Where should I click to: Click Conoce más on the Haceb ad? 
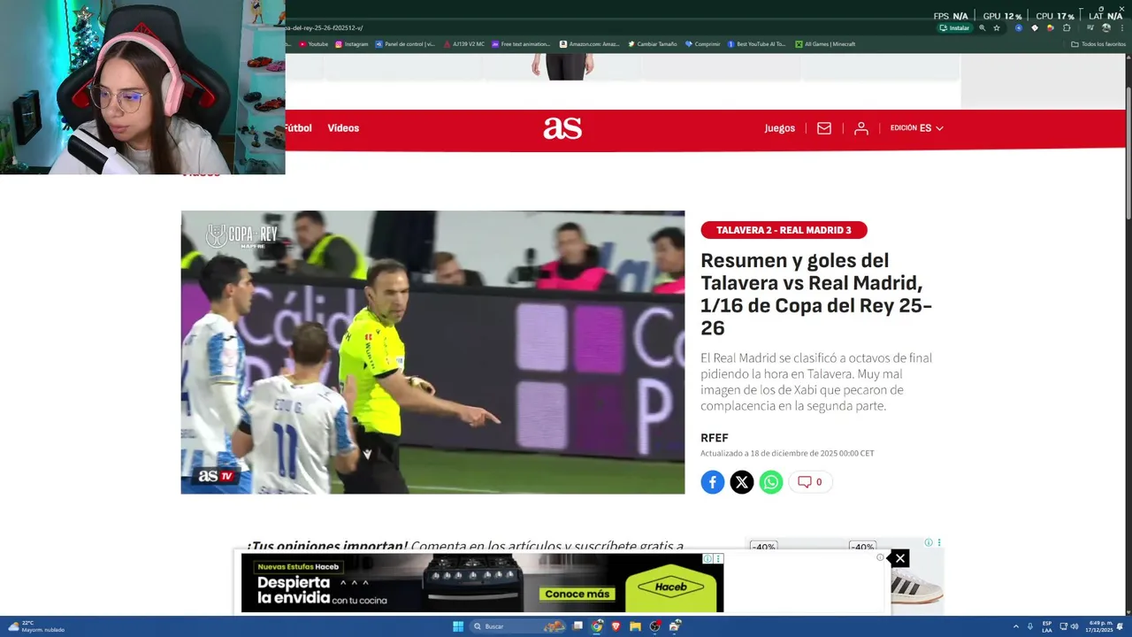pos(577,594)
